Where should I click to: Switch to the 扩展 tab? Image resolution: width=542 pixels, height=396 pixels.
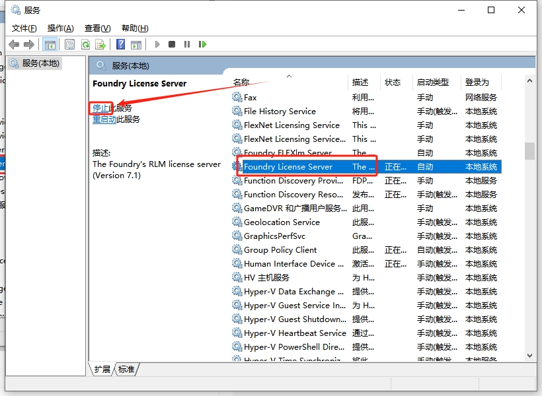point(102,370)
